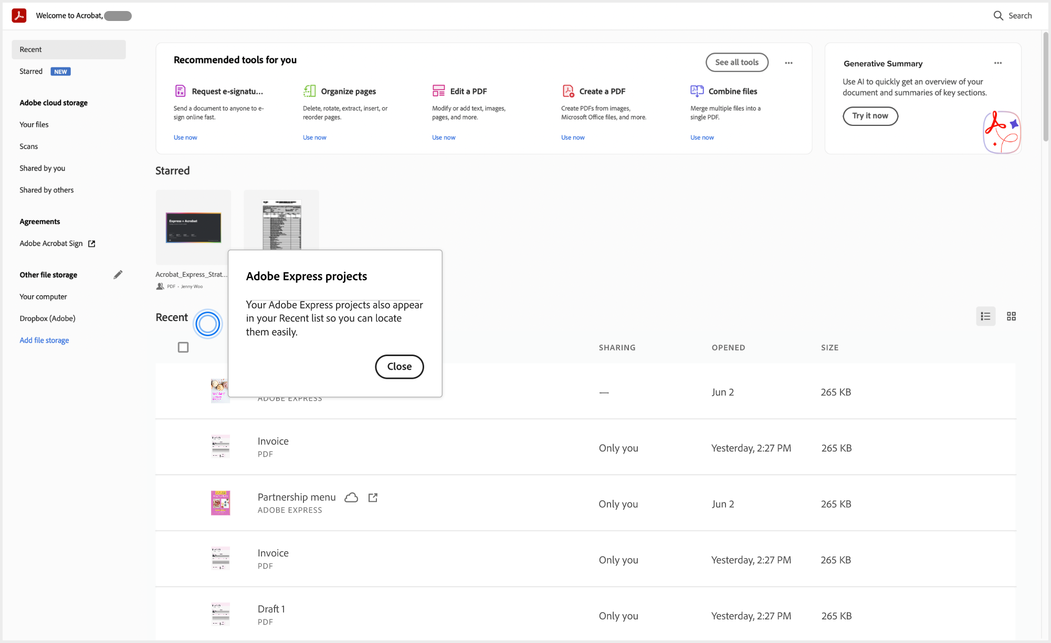Select the Combine files icon
The width and height of the screenshot is (1051, 643).
click(x=697, y=91)
